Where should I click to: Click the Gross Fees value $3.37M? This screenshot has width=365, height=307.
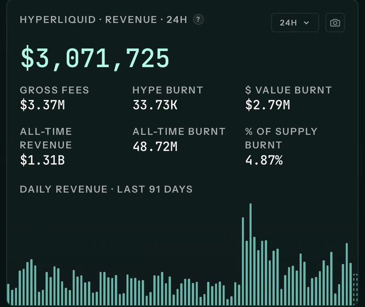pyautogui.click(x=42, y=105)
